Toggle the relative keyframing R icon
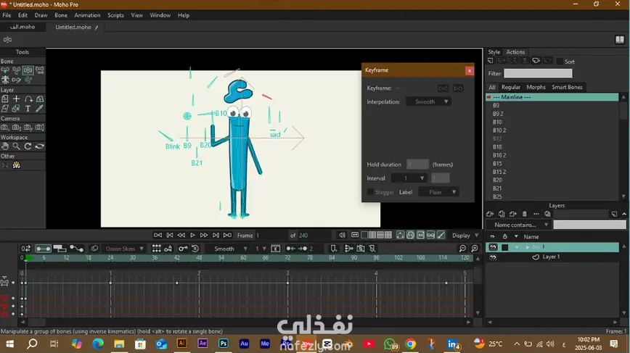This screenshot has width=630, height=353. (x=195, y=249)
